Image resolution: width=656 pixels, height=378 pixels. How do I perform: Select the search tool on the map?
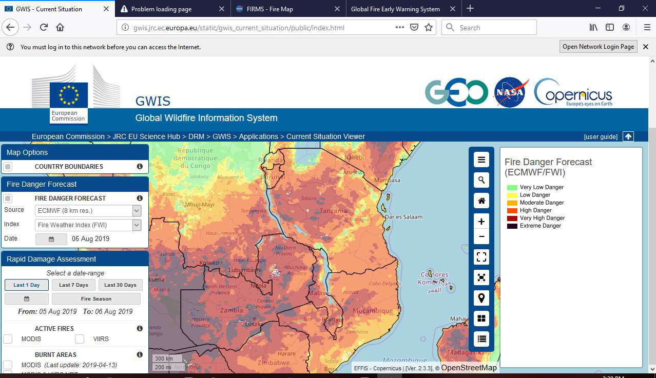[x=481, y=180]
